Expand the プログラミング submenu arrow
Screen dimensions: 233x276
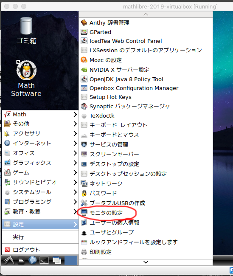75,202
